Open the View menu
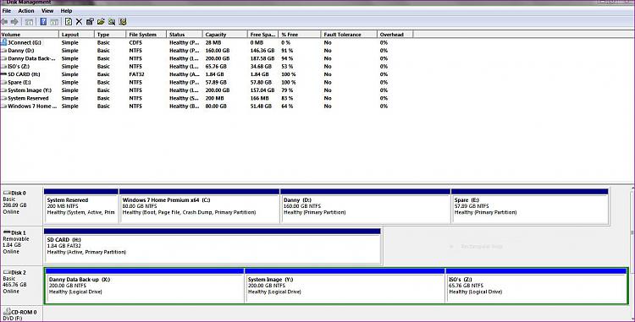Viewport: 635px width, 322px height. click(47, 11)
